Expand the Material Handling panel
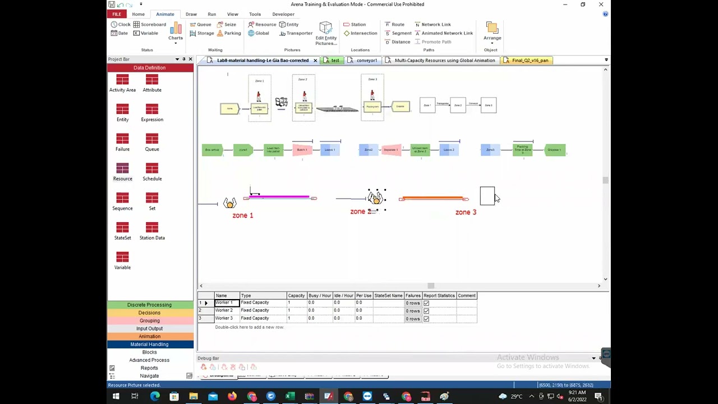The height and width of the screenshot is (404, 718). [150, 344]
